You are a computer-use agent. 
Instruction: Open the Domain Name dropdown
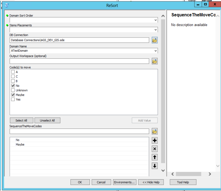[155, 51]
